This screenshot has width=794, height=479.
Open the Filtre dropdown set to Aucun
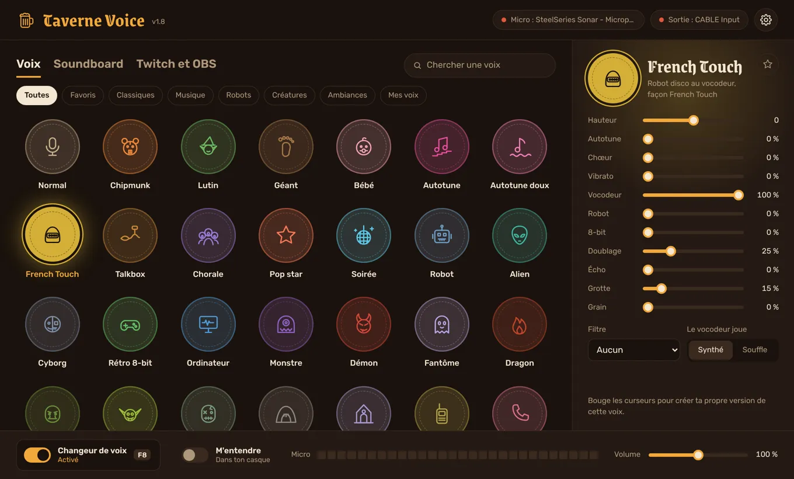coord(634,350)
